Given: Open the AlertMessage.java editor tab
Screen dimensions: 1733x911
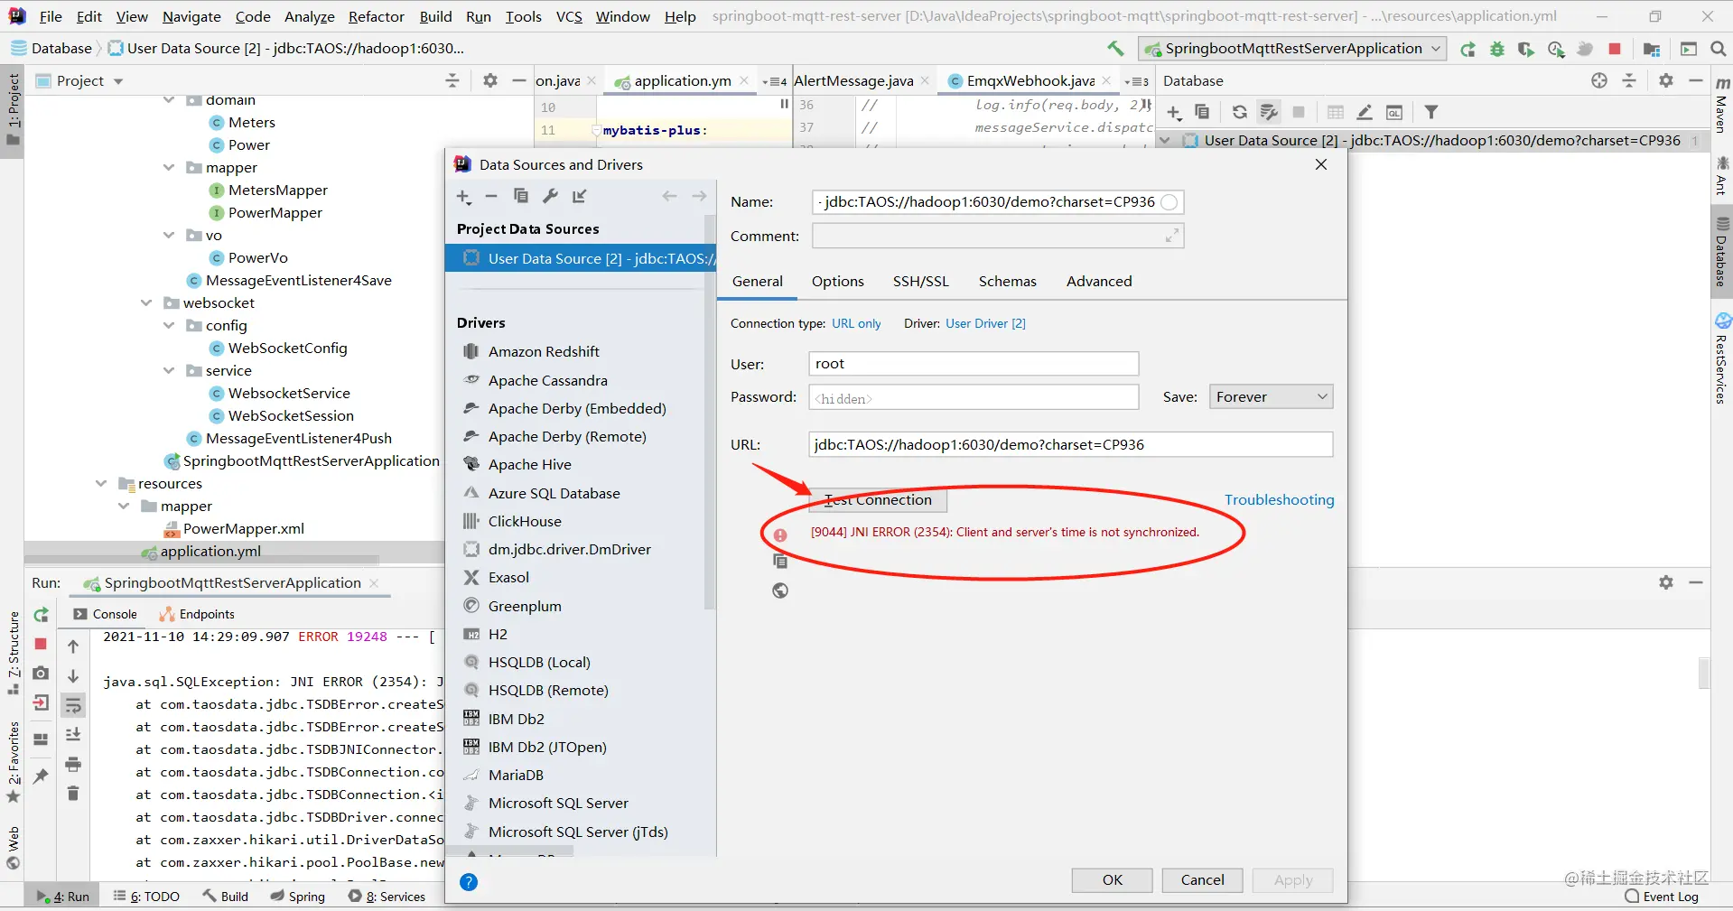Looking at the screenshot, I should [x=853, y=81].
